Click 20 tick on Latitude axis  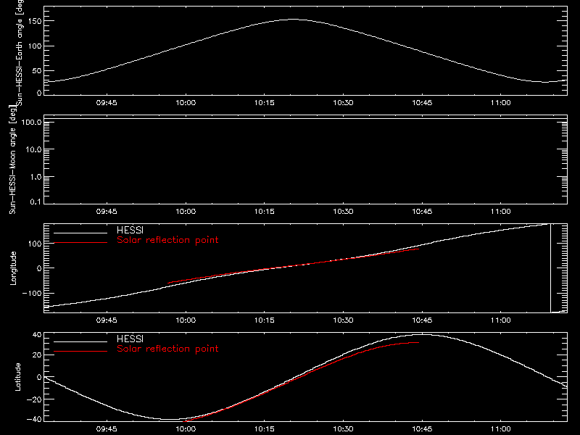pos(37,355)
